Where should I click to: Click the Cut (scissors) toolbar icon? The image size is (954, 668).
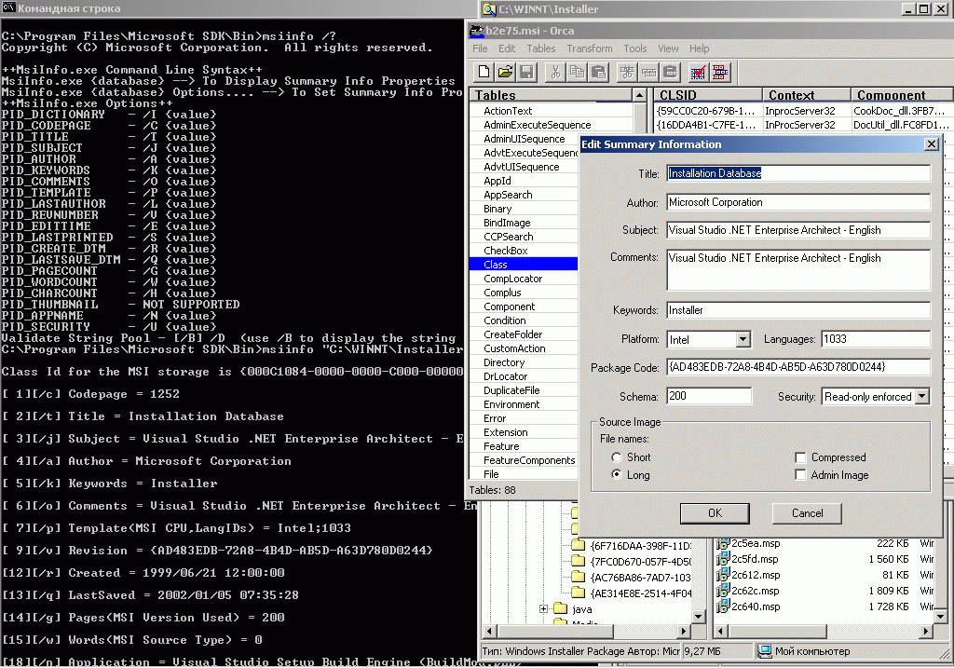click(555, 73)
